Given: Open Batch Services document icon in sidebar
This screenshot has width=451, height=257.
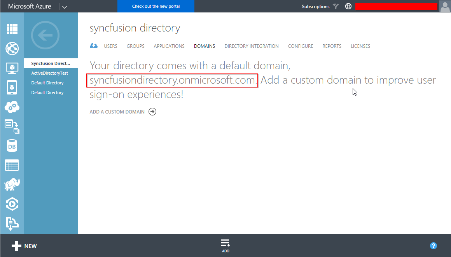Looking at the screenshot, I should pyautogui.click(x=12, y=127).
